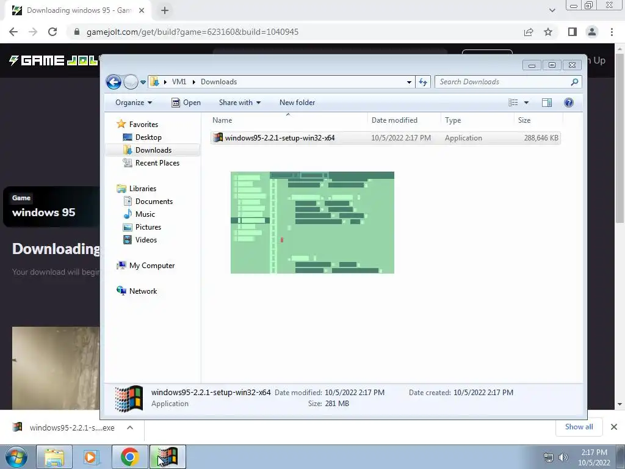
Task: Switch to Chrome from the taskbar
Action: point(129,457)
